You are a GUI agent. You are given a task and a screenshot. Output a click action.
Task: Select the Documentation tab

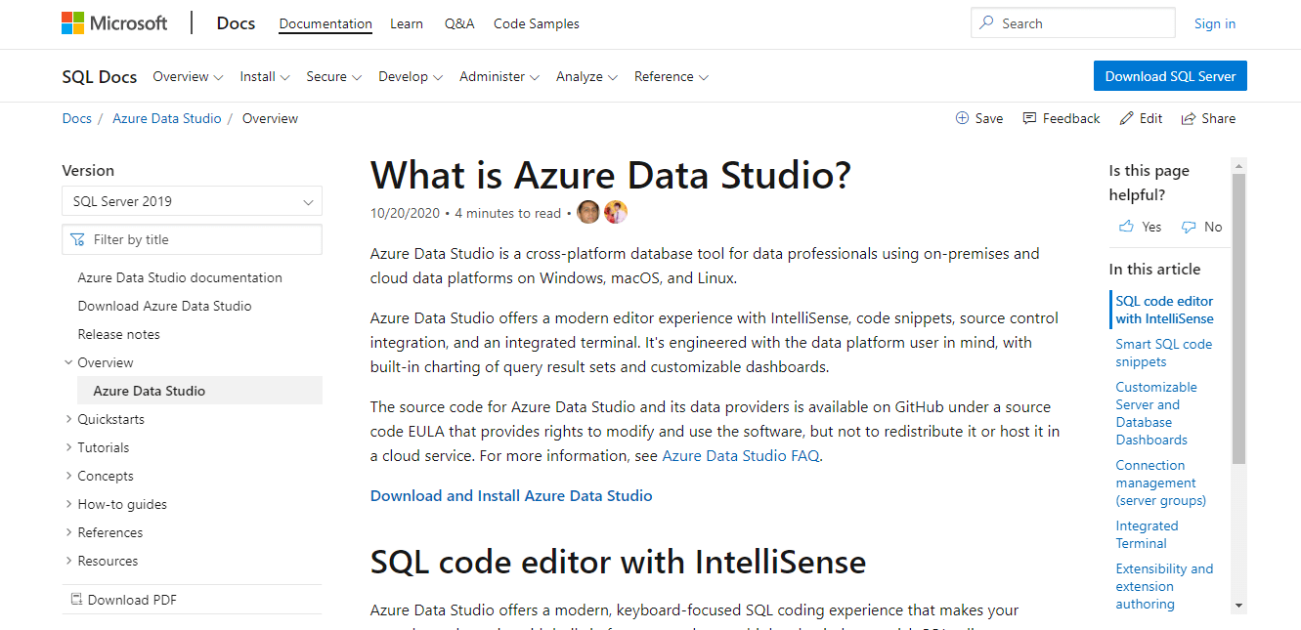[325, 23]
